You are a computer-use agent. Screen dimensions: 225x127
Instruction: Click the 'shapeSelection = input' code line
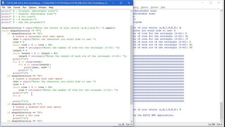click(x=58, y=28)
